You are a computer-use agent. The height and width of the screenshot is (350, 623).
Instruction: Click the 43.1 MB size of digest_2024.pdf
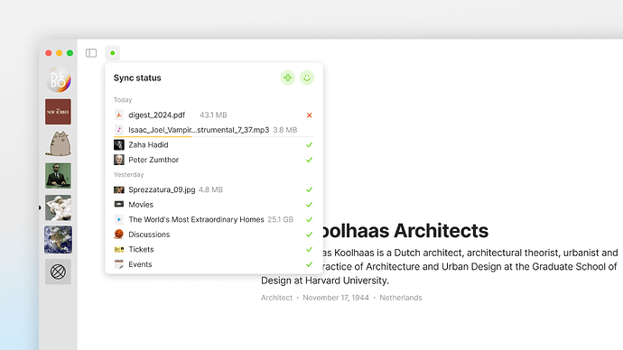pos(213,115)
